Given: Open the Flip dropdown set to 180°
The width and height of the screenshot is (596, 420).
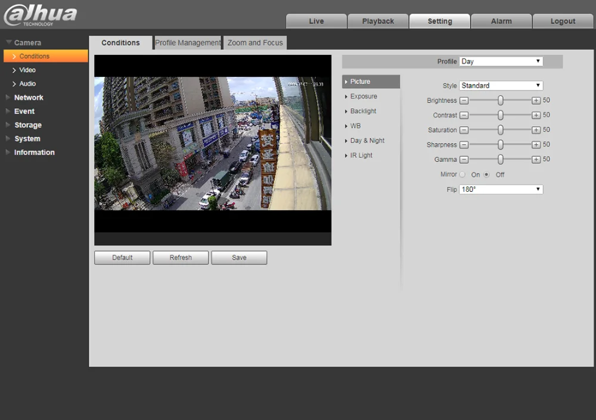Looking at the screenshot, I should click(501, 189).
